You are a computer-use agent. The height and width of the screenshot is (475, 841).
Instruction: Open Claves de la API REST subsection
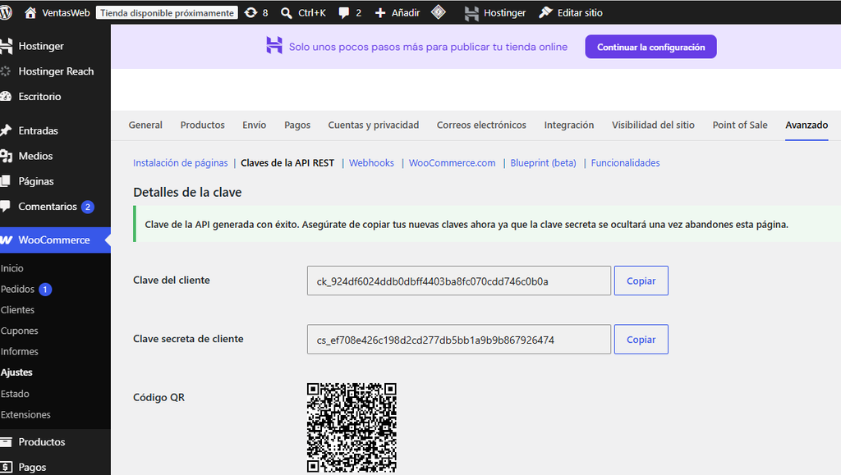pos(287,162)
